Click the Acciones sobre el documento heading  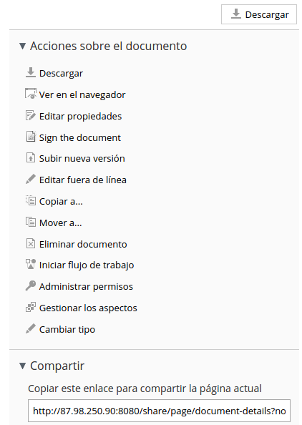pyautogui.click(x=109, y=46)
